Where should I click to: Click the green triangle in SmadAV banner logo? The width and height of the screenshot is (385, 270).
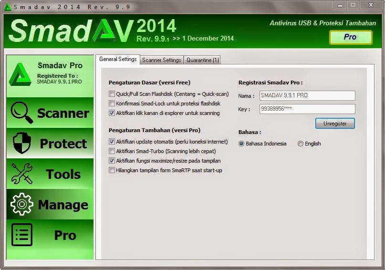[105, 31]
